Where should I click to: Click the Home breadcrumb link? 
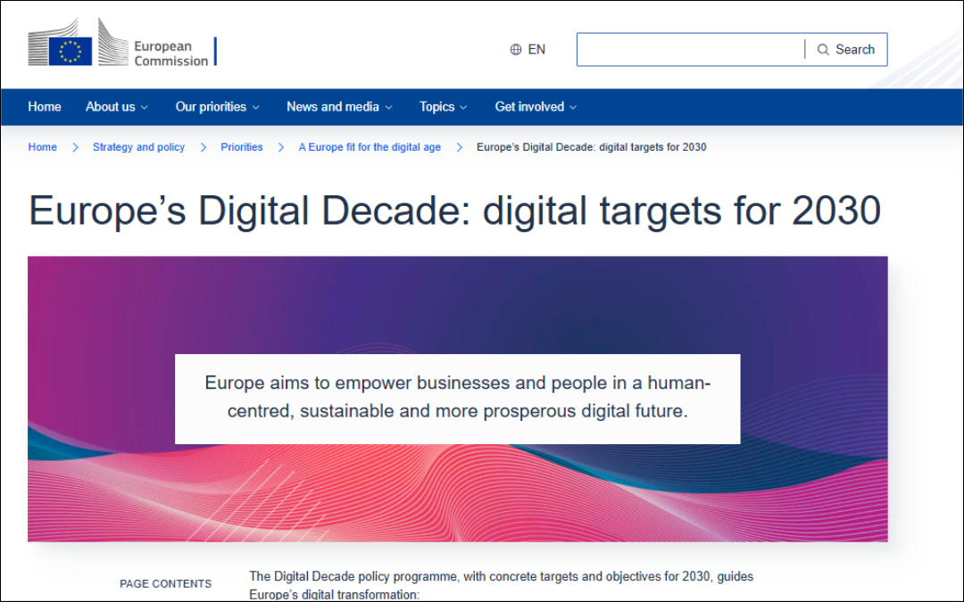[42, 147]
